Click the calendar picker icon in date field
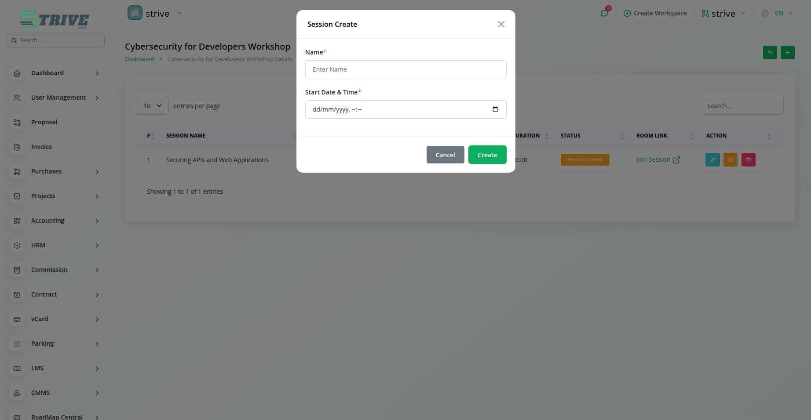Screen dimensions: 811x420 click(x=495, y=109)
